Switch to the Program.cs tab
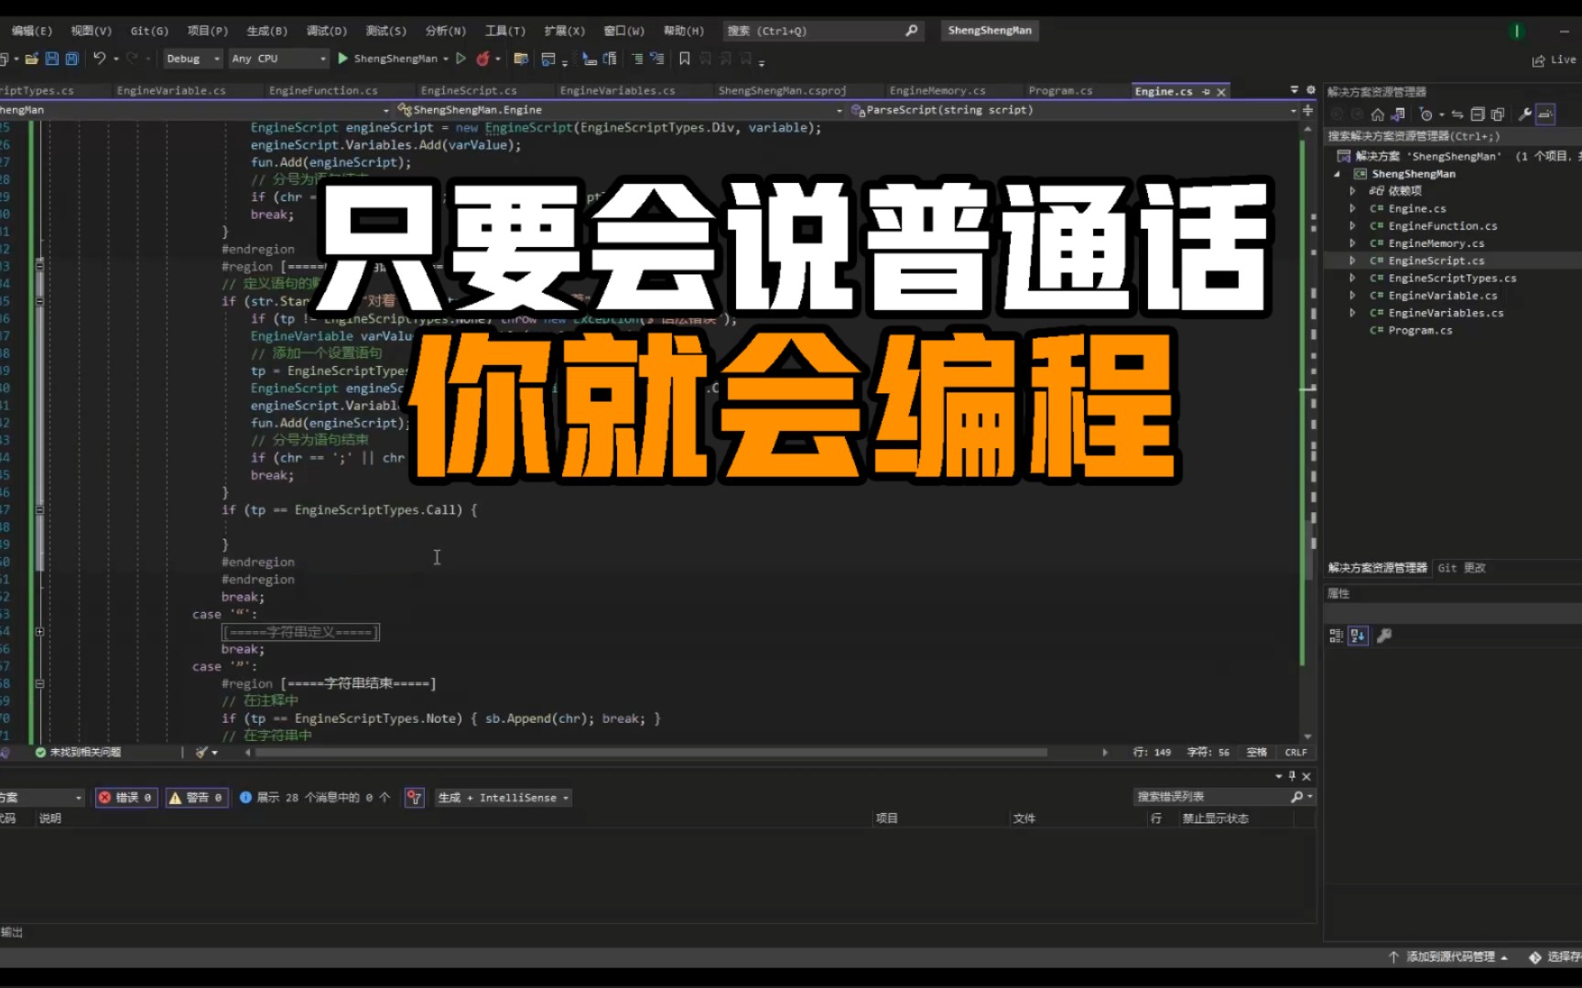 point(1060,91)
